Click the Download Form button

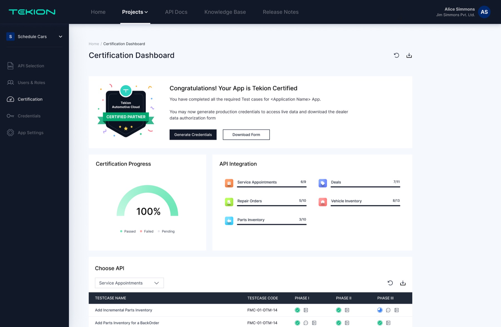click(x=246, y=135)
